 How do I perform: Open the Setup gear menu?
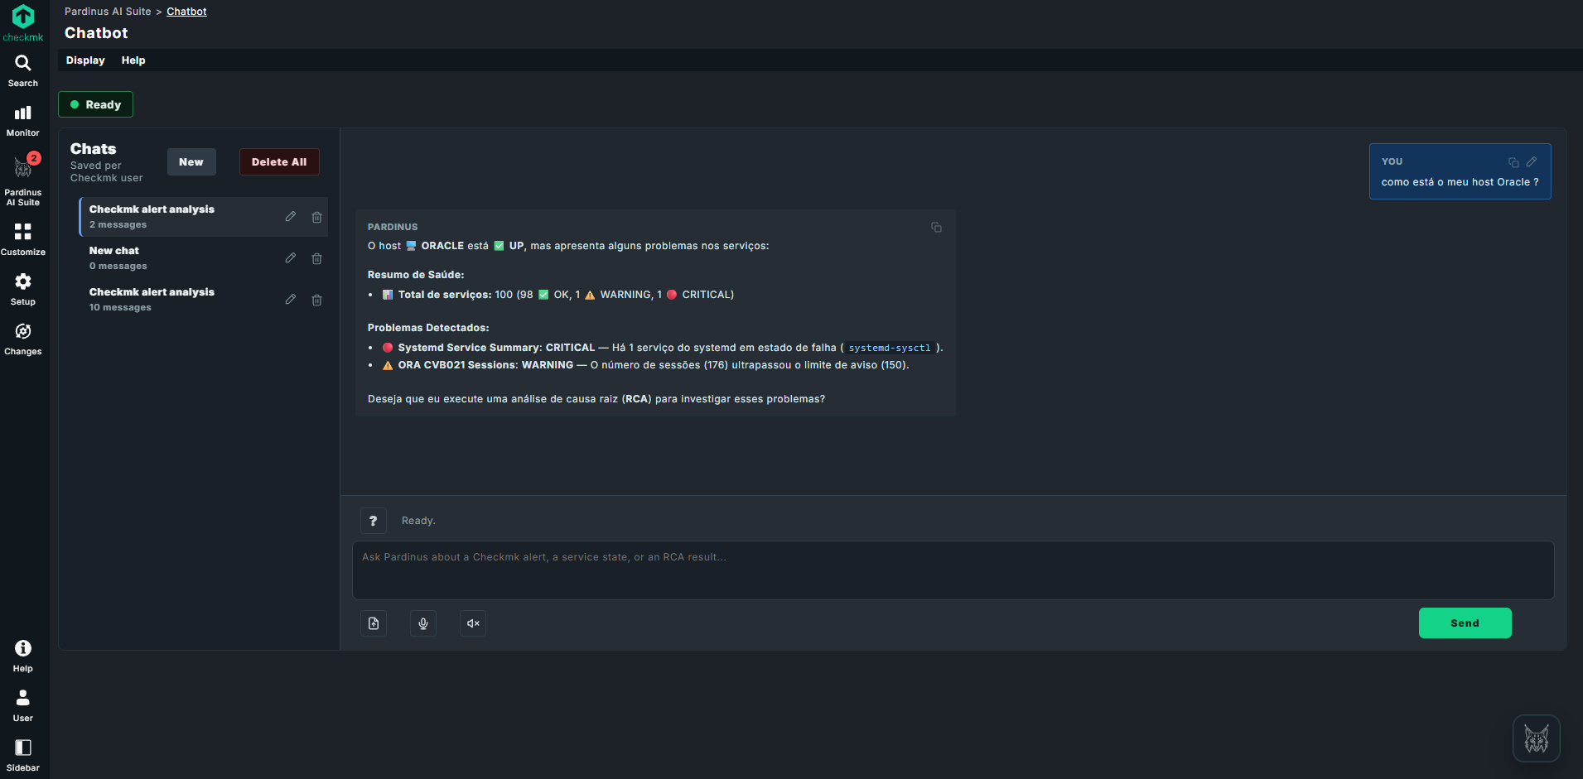pyautogui.click(x=23, y=290)
